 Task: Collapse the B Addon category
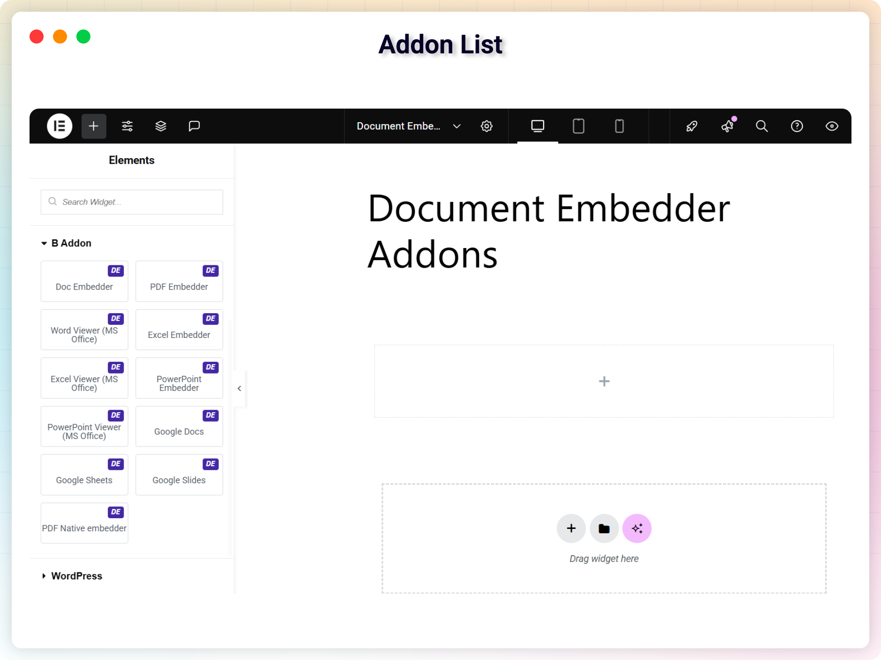coord(66,243)
